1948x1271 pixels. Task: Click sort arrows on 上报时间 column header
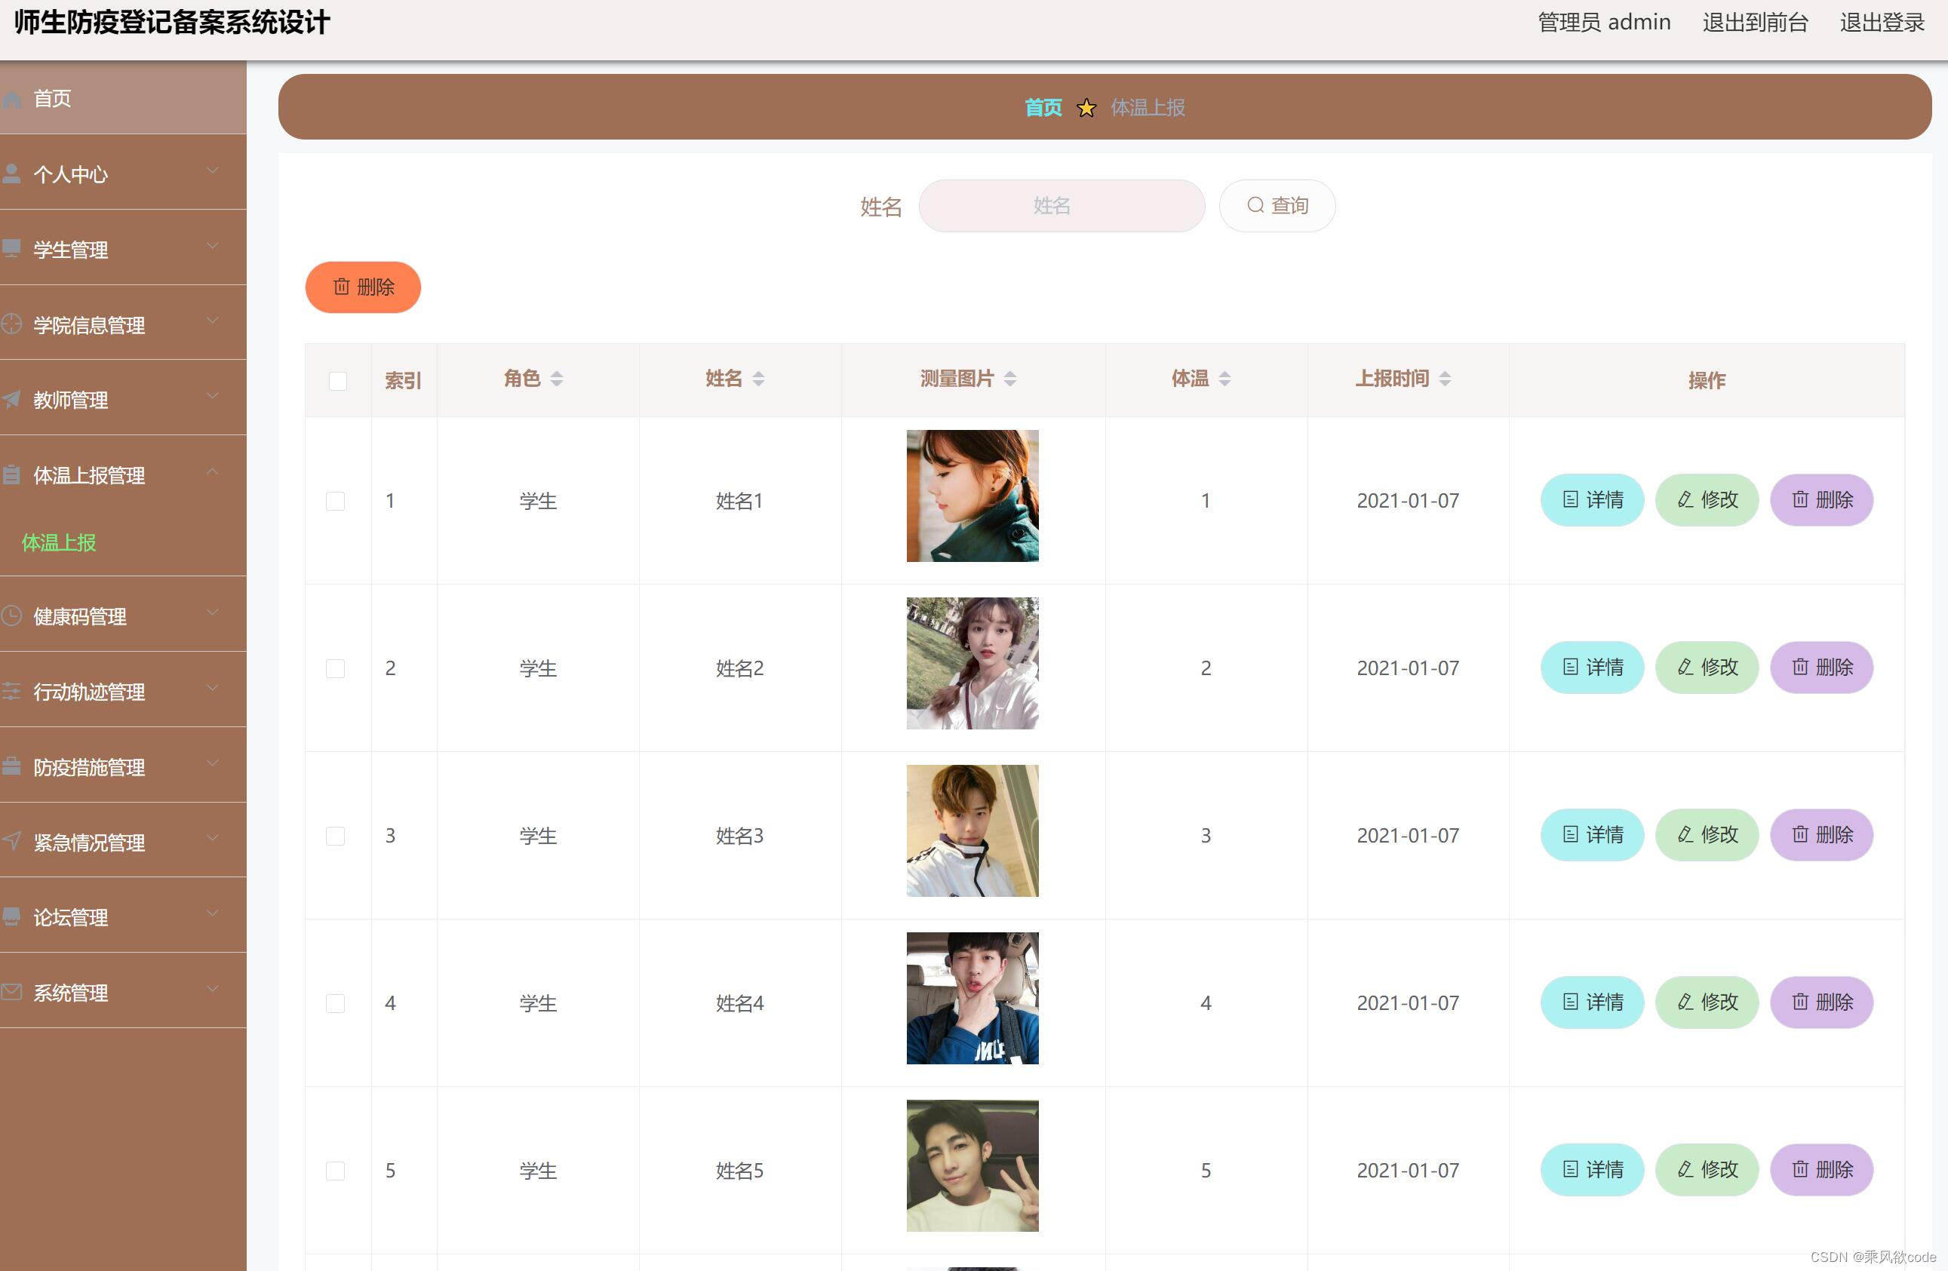coord(1445,379)
